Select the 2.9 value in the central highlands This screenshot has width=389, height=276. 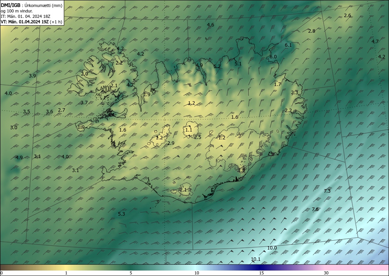click(171, 143)
